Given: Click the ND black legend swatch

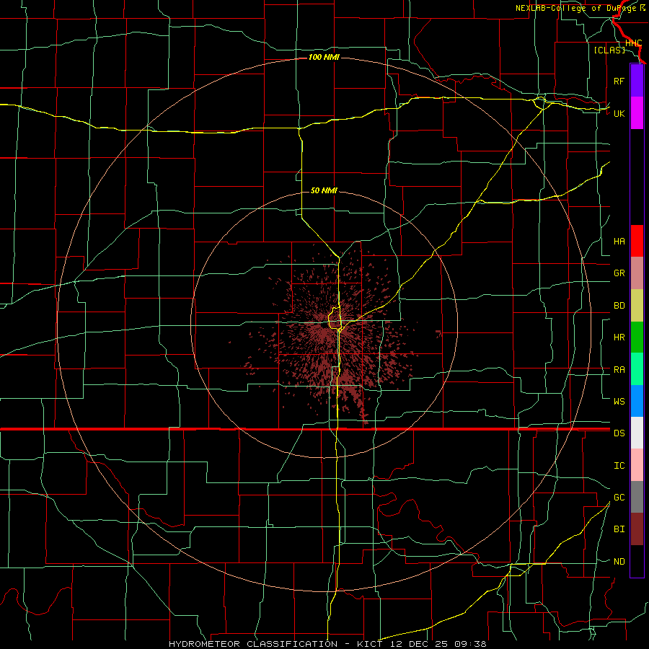Looking at the screenshot, I should tap(637, 561).
